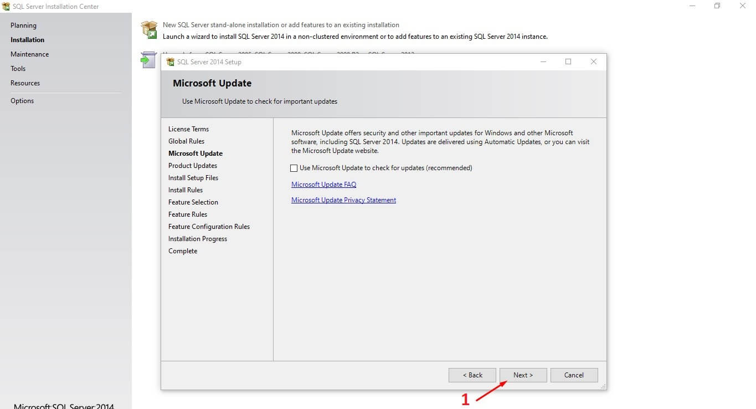756x409 pixels.
Task: Close the Installation Center window
Action: pyautogui.click(x=743, y=6)
